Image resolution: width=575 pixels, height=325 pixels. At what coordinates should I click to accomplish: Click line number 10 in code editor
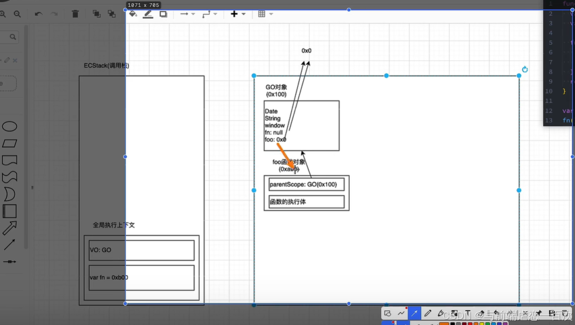click(x=548, y=91)
